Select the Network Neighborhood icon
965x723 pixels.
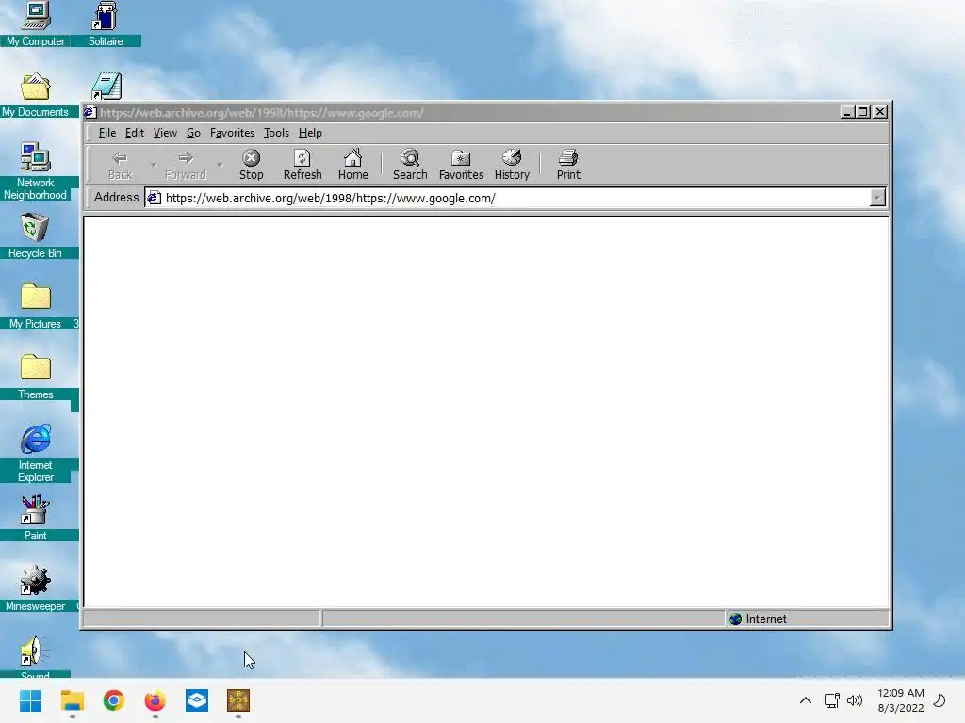[35, 171]
